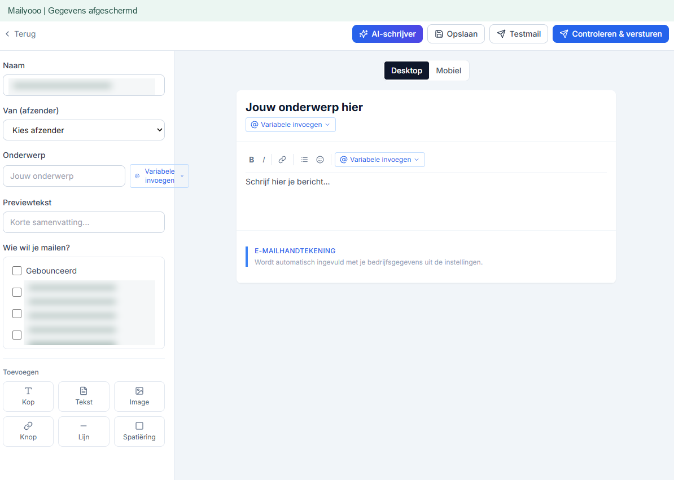
Task: Insert a bulleted list
Action: click(304, 160)
